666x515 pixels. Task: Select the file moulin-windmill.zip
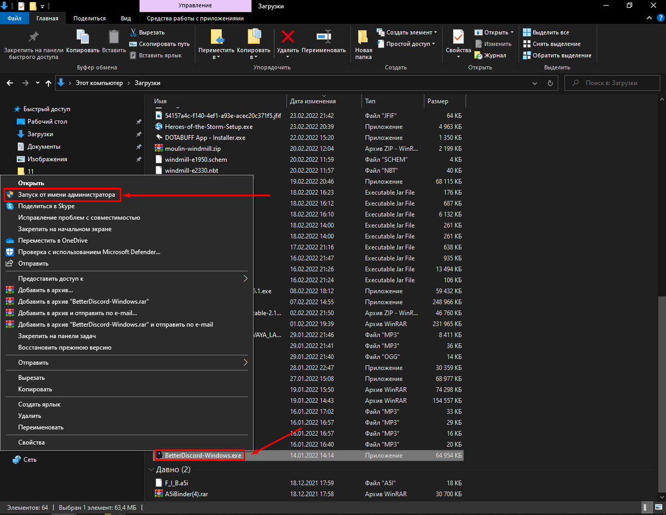[193, 148]
